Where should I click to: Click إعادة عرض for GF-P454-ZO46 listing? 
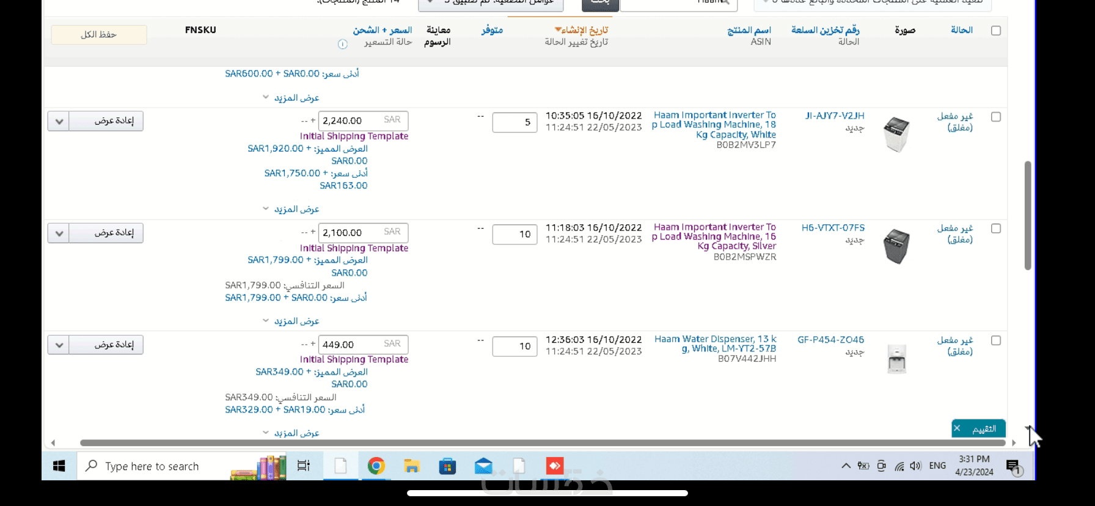point(106,345)
